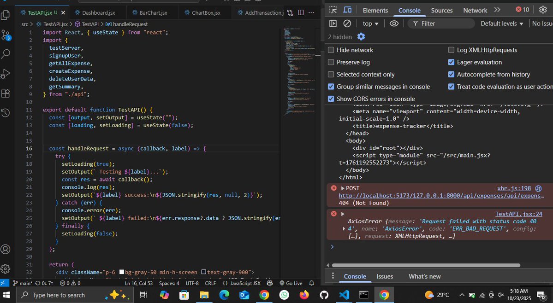Open WhatsApp from the taskbar

pos(284,295)
